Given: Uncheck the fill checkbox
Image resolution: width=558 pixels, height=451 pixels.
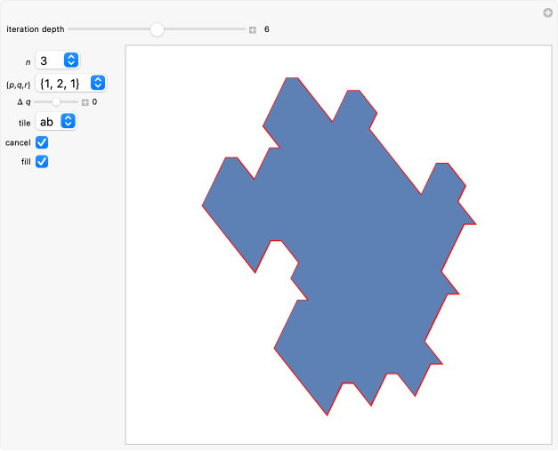Looking at the screenshot, I should pyautogui.click(x=42, y=162).
